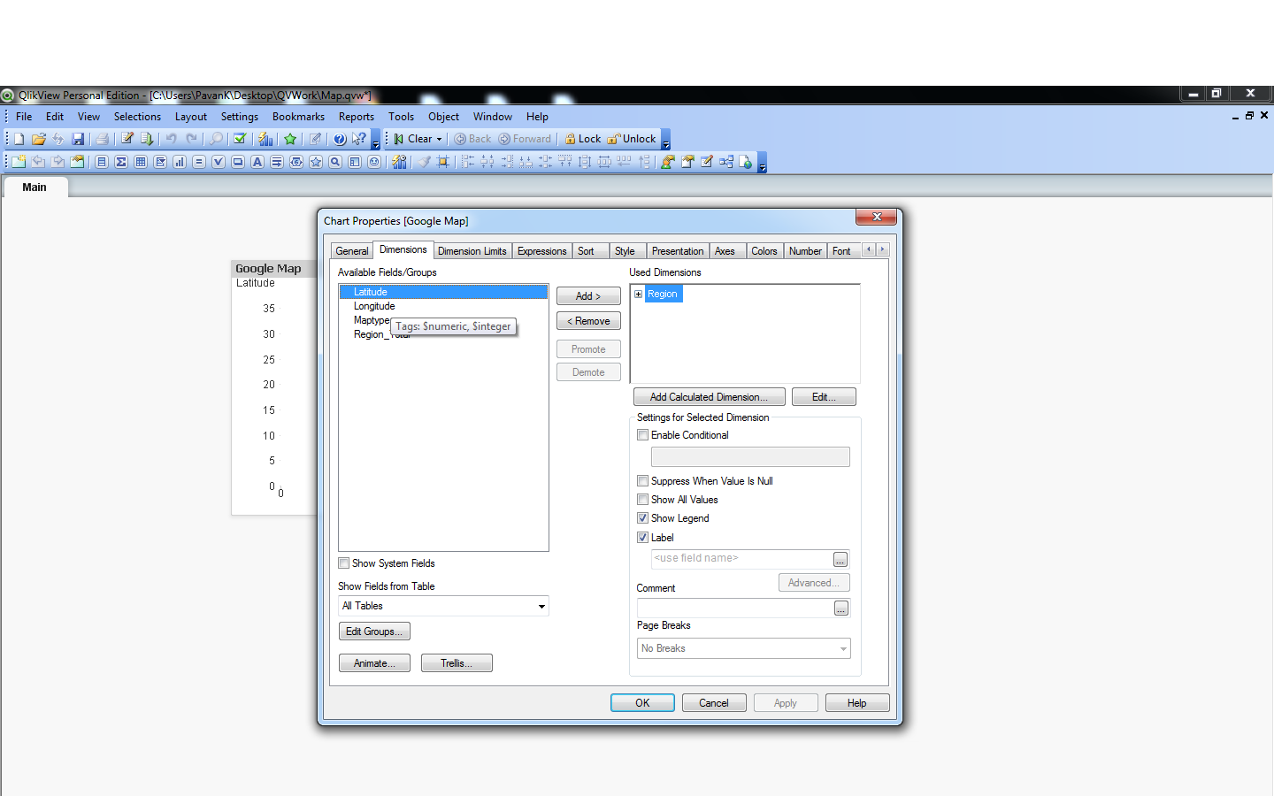Select the Main sheet tab
The height and width of the screenshot is (796, 1274).
[x=35, y=188]
